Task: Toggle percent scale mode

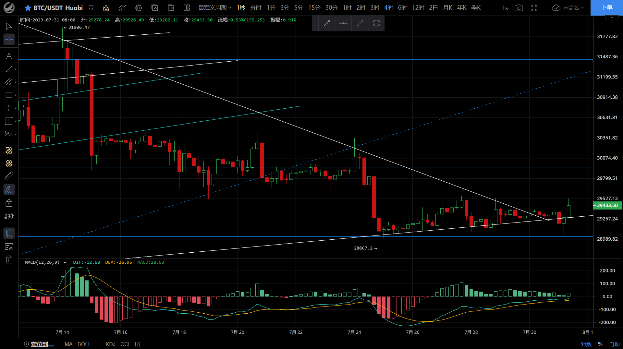Action: (600, 344)
